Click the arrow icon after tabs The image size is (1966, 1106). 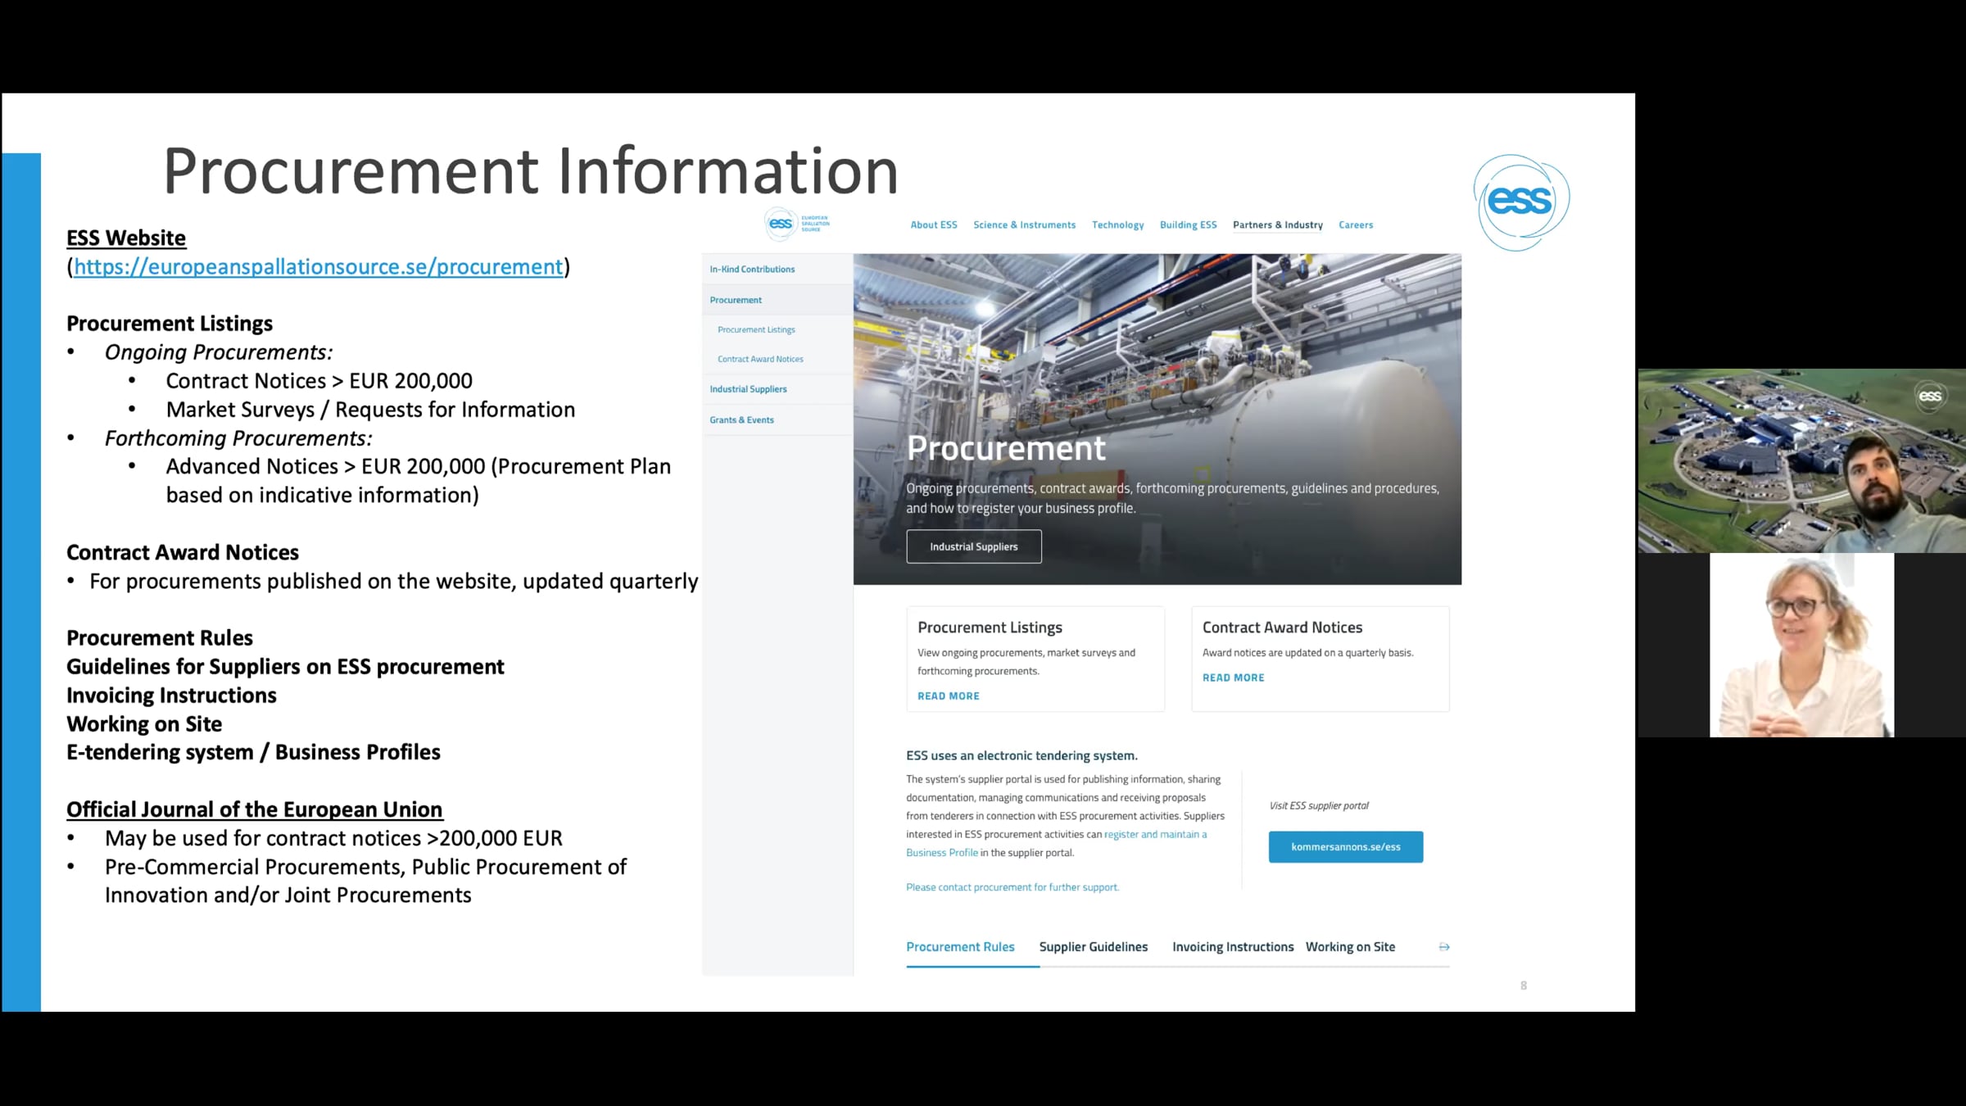(x=1444, y=947)
